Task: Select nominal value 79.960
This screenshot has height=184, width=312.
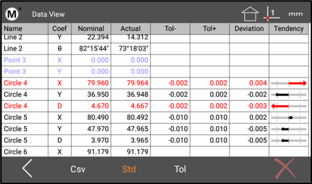Action: click(98, 83)
